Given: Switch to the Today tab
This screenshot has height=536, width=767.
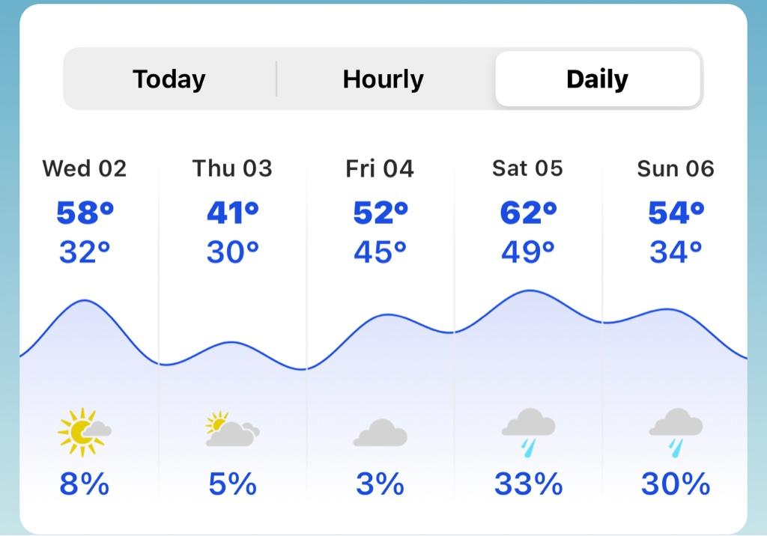Looking at the screenshot, I should (169, 79).
